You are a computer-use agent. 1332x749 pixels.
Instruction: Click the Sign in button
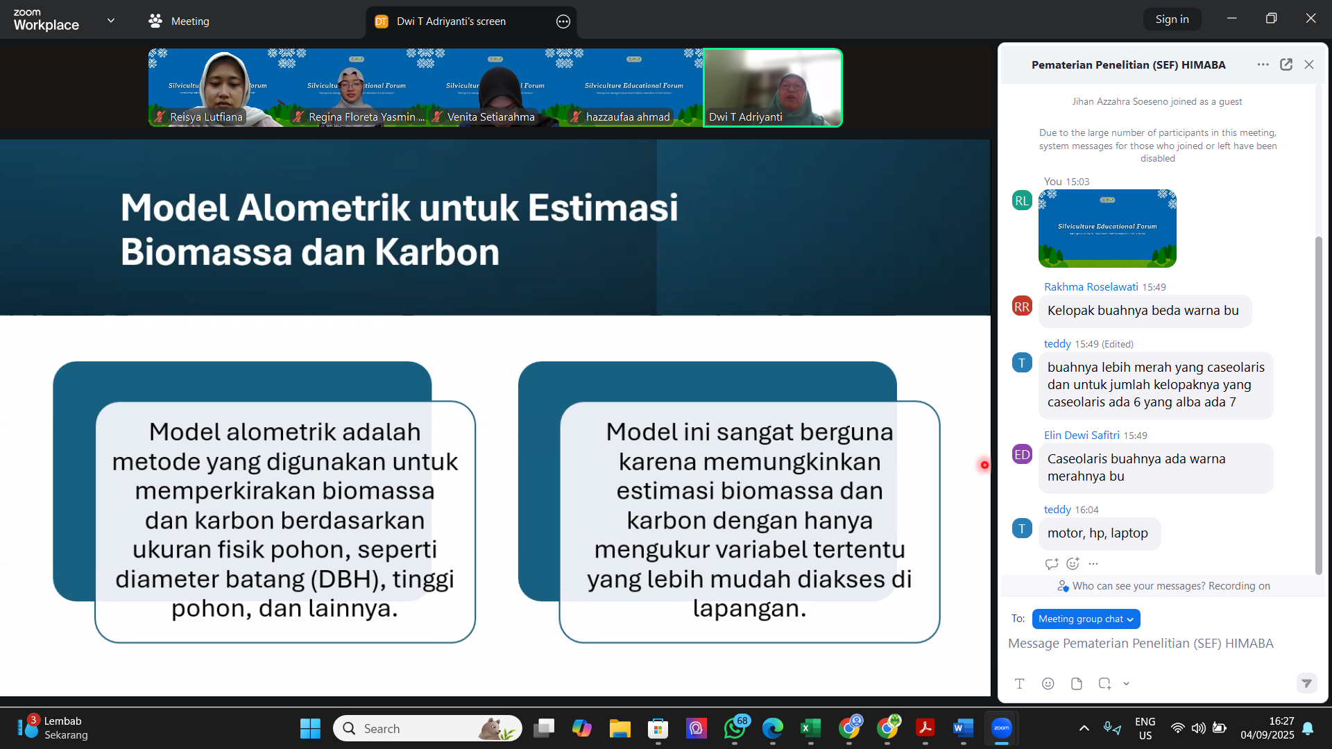(1172, 19)
